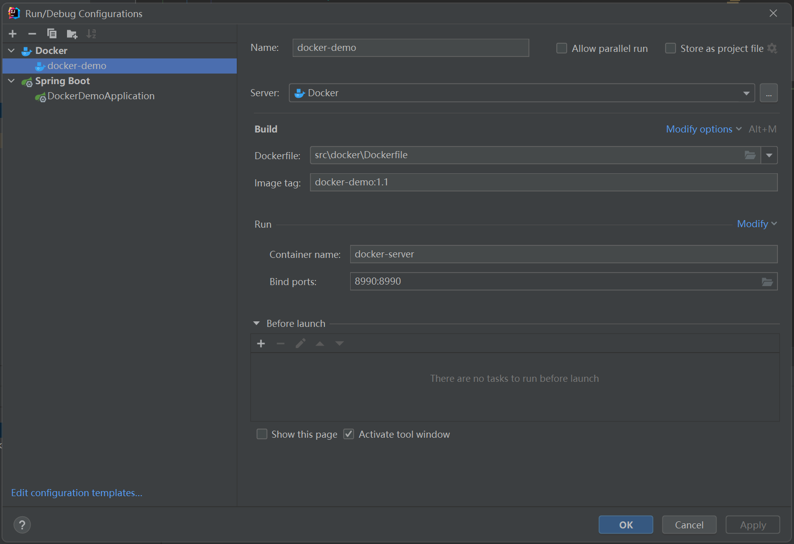Image resolution: width=794 pixels, height=544 pixels.
Task: Open the Run Modify dropdown
Action: coord(757,224)
